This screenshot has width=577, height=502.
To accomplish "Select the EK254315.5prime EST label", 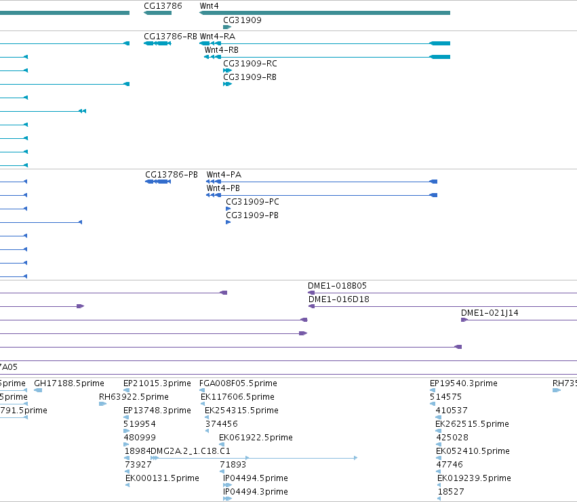I will tap(242, 411).
